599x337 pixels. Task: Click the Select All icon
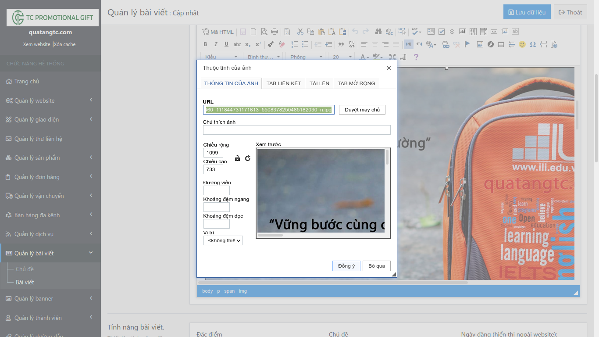tap(402, 32)
